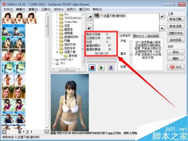The height and width of the screenshot is (141, 188).
Task: Open the 文件(Z) menu
Action: pyautogui.click(x=8, y=9)
